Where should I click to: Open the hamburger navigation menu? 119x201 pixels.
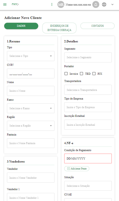[5, 4]
